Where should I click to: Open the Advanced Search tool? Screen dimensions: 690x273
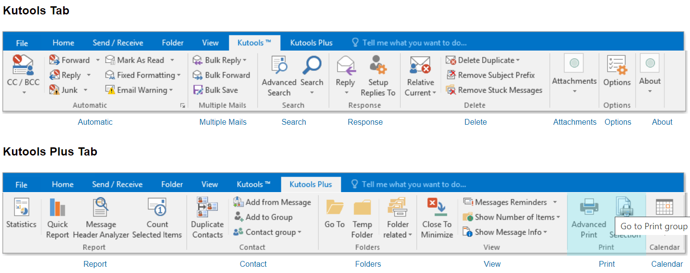pos(279,65)
